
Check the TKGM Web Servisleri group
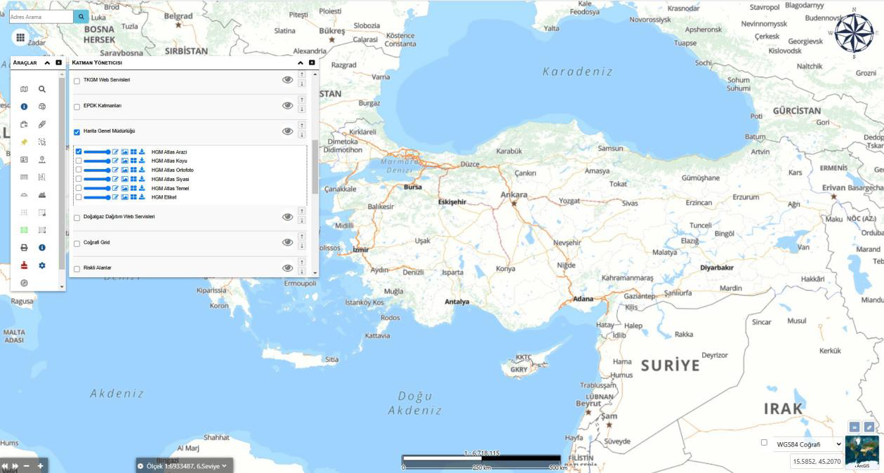coord(77,81)
